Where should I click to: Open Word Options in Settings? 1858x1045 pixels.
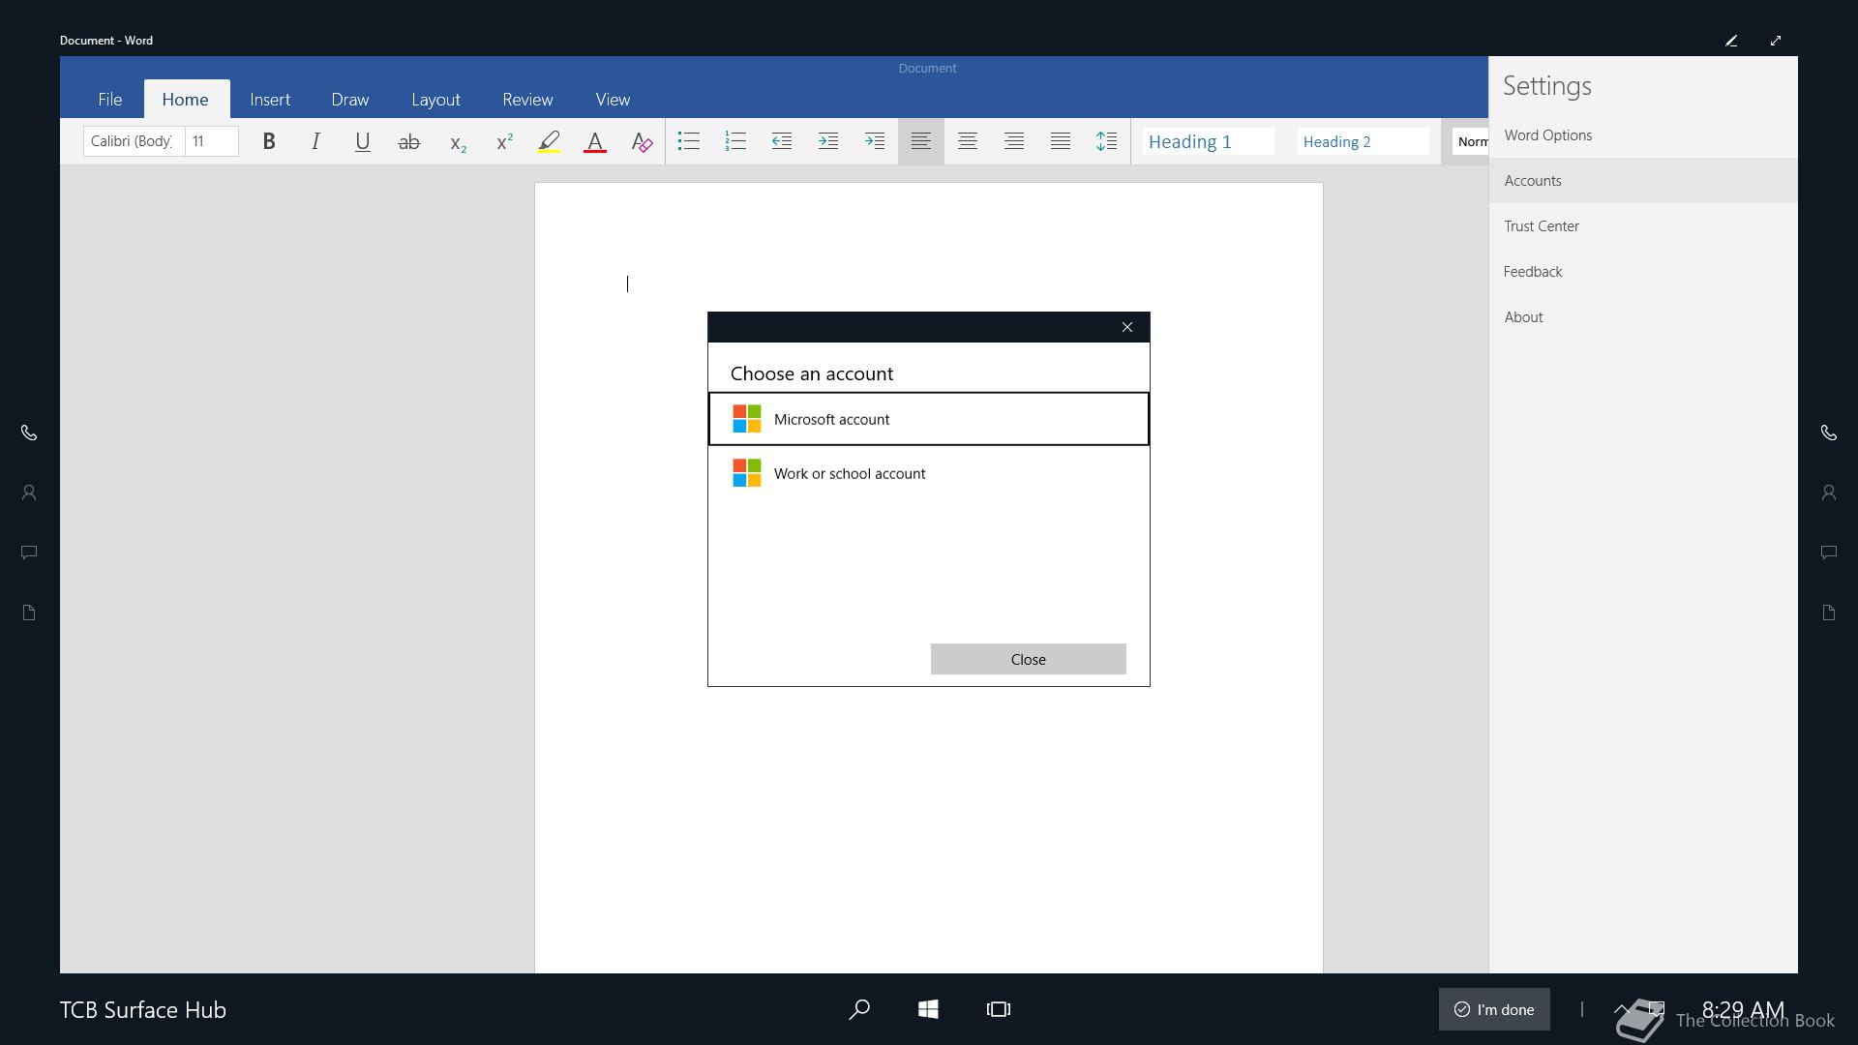pyautogui.click(x=1643, y=135)
